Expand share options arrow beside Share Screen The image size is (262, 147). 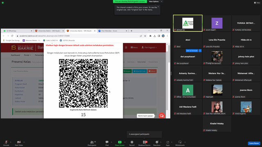coord(124,142)
